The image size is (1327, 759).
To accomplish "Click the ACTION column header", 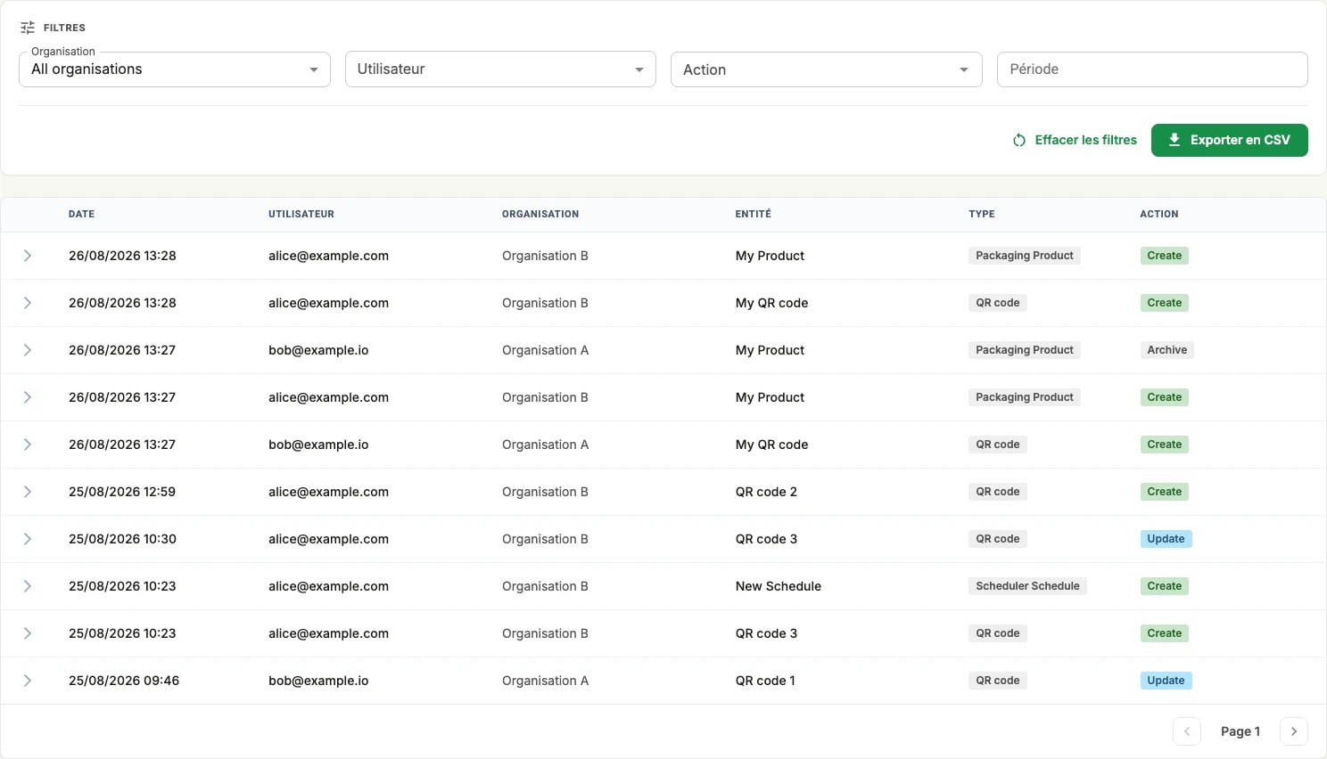I will point(1159,215).
